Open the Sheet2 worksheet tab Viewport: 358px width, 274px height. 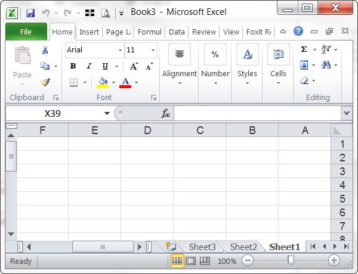pyautogui.click(x=243, y=247)
